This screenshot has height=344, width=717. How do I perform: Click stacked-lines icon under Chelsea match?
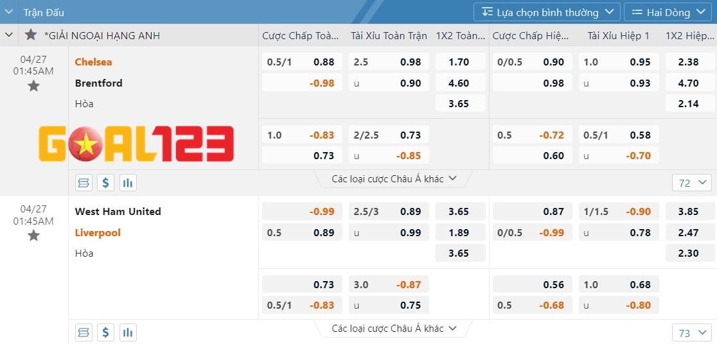[84, 183]
